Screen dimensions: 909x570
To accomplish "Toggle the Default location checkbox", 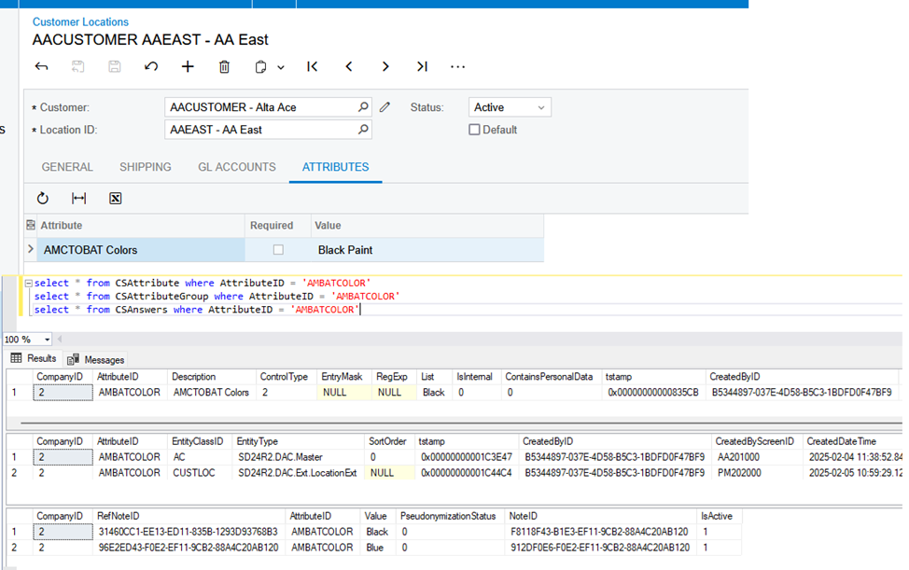I will (475, 129).
